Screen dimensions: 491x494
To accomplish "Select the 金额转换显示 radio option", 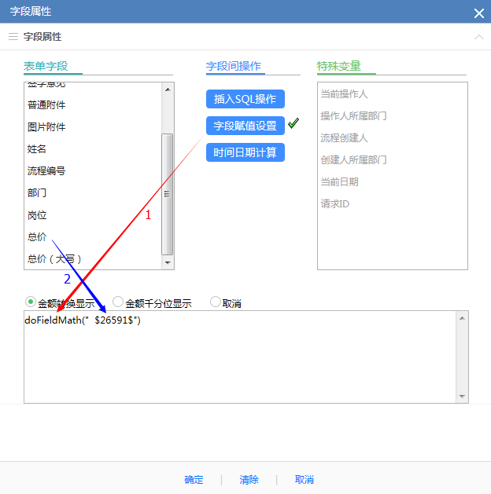I will click(31, 302).
